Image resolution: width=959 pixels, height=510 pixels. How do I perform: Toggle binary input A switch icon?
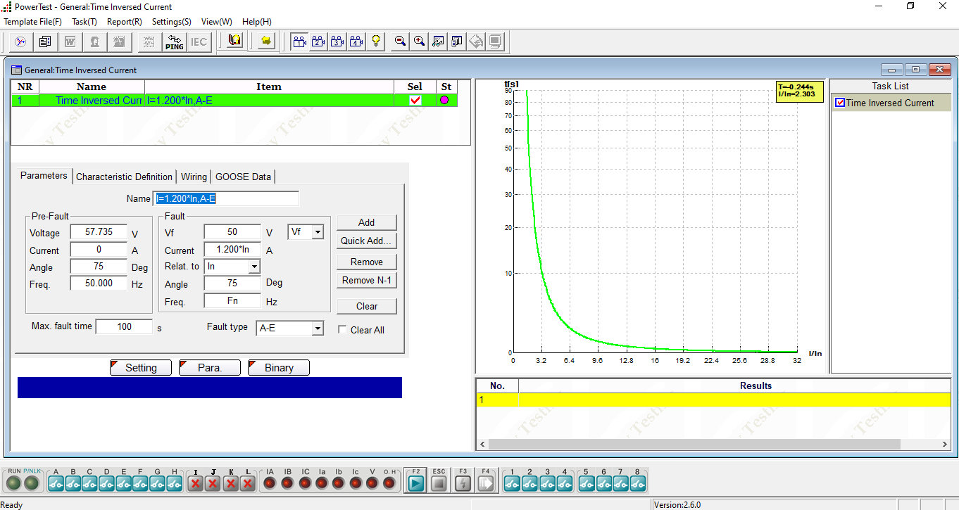(56, 483)
